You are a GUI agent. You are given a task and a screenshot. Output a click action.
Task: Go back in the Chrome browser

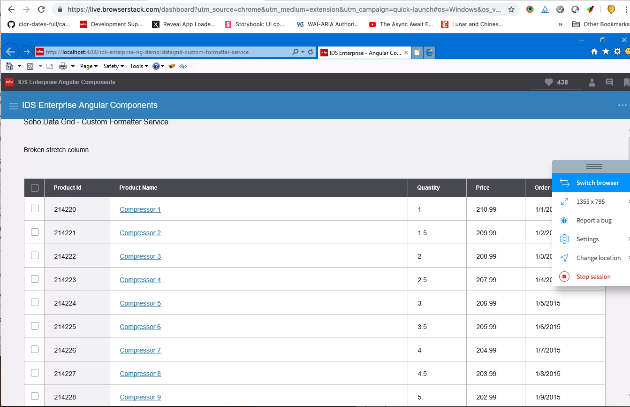[11, 9]
